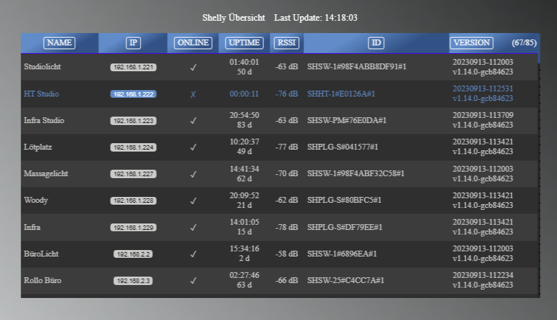557x320 pixels.
Task: Select the Lötplatz device name
Action: pos(38,147)
